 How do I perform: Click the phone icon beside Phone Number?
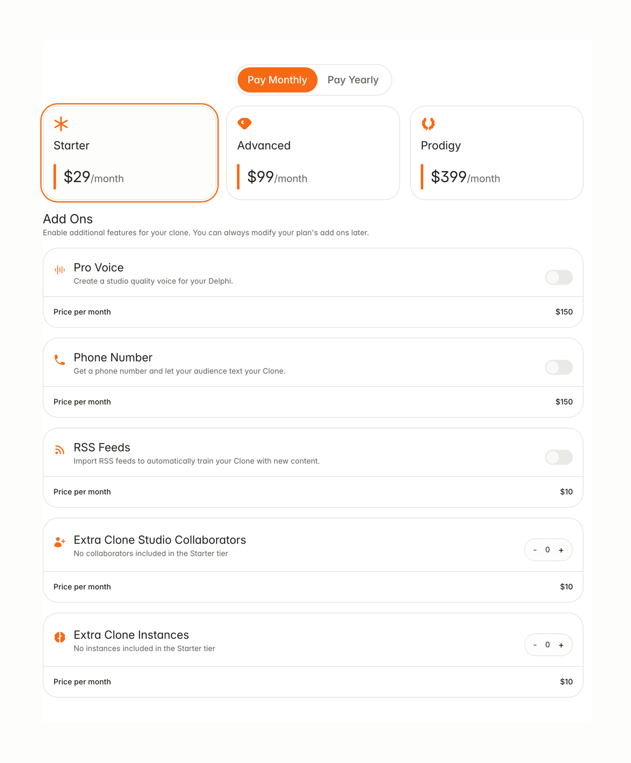(59, 360)
